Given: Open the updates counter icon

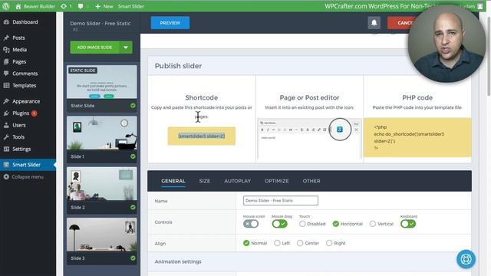Looking at the screenshot, I should click(66, 6).
